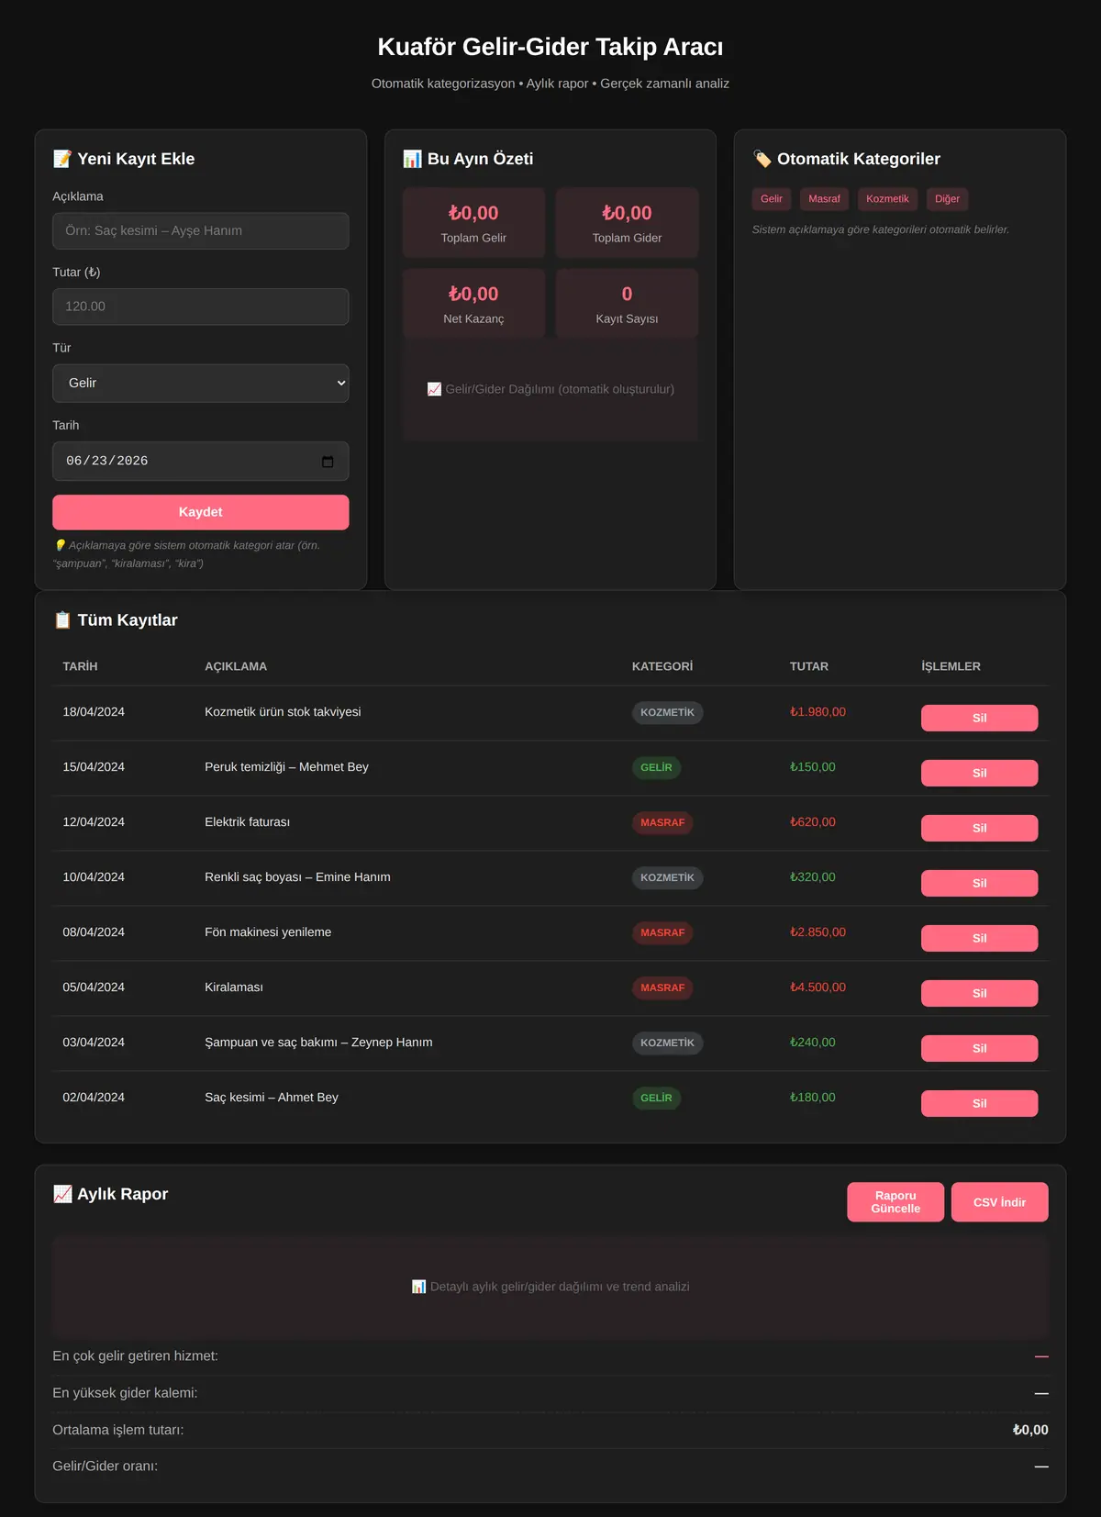Delete the Peruk temizliği – Mehmet Bey record
1101x1517 pixels.
point(979,774)
